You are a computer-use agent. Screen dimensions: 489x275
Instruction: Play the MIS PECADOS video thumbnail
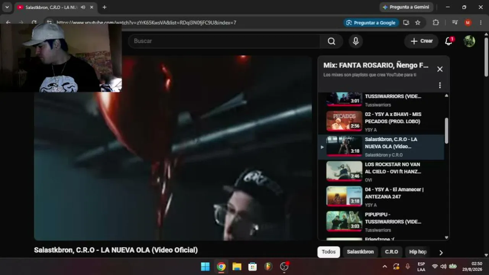pyautogui.click(x=344, y=121)
